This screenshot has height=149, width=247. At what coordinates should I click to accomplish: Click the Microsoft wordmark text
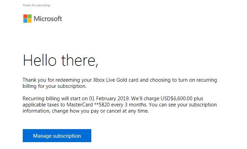(48, 19)
